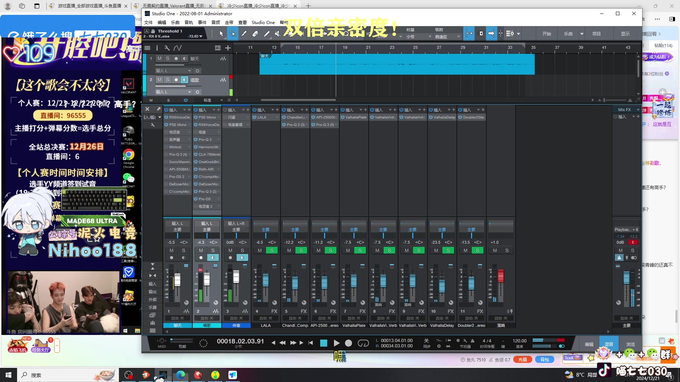Mute track 1 聊天 in arrangement
This screenshot has width=680, height=382.
[x=159, y=59]
